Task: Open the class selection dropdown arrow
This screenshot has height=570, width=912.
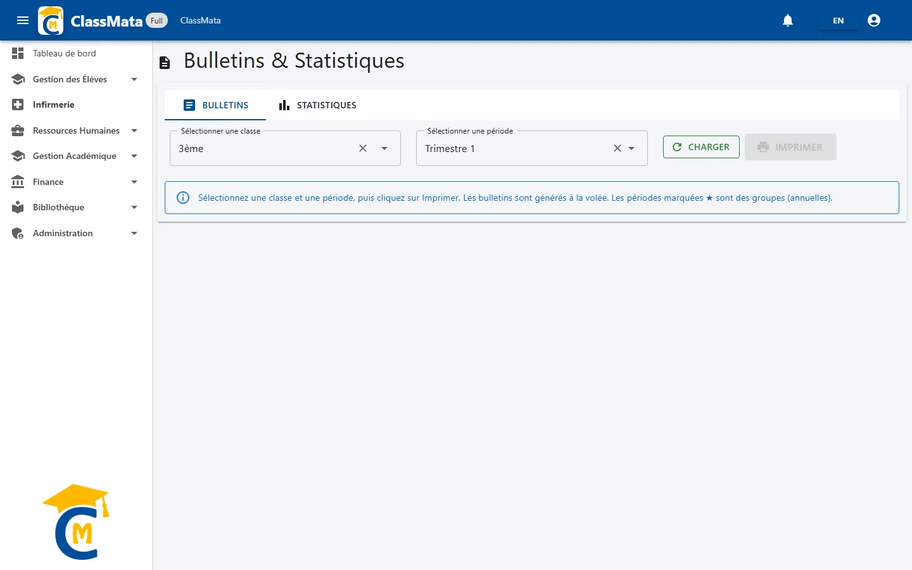Action: point(384,148)
